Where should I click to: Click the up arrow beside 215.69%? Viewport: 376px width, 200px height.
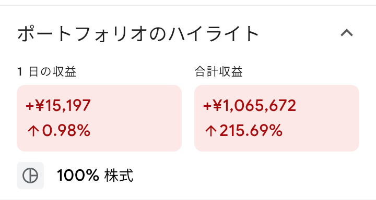(x=211, y=131)
